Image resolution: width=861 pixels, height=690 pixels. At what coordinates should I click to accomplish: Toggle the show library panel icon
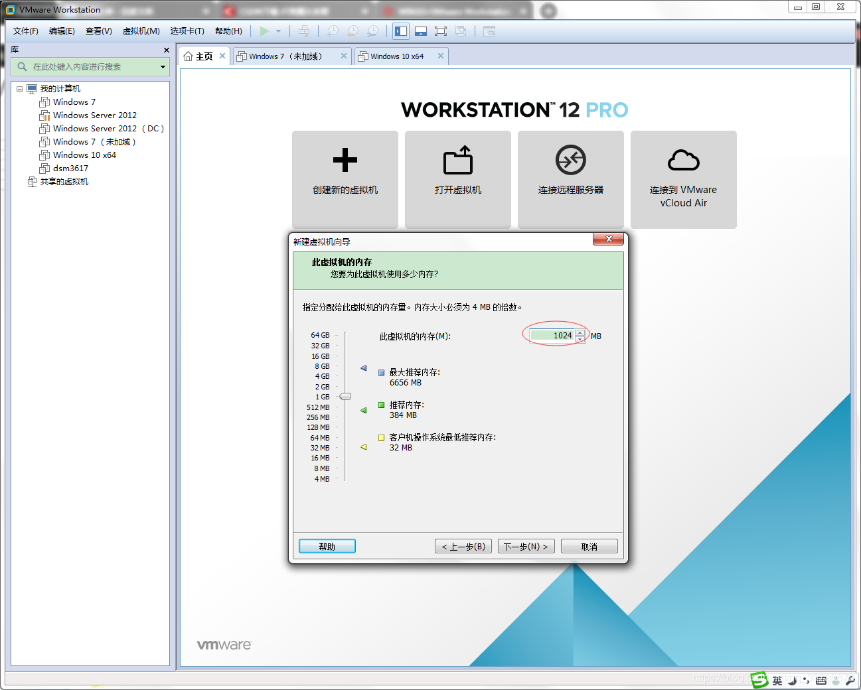401,31
